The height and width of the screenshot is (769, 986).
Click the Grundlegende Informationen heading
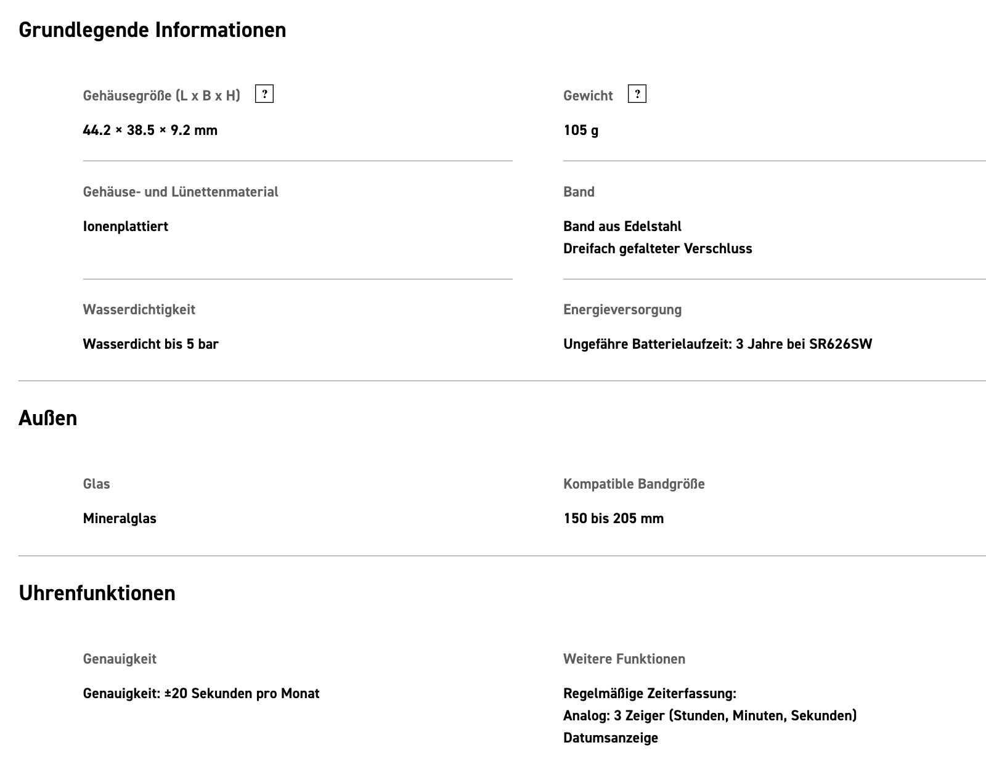[x=152, y=30]
